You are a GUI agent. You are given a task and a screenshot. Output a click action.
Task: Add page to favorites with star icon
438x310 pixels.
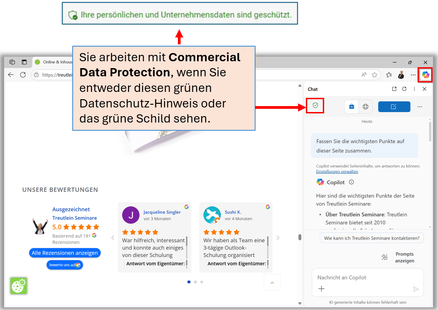tap(374, 75)
